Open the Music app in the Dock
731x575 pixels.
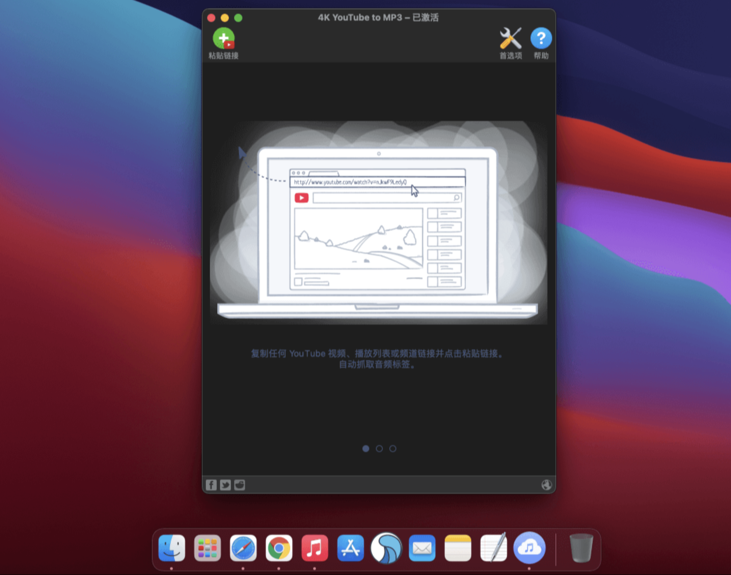315,548
